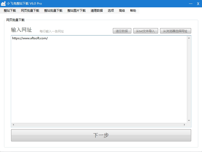Screen dimensions: 202x152
Task: Click the horizontal scrollbar right arrow
Action: point(185,125)
